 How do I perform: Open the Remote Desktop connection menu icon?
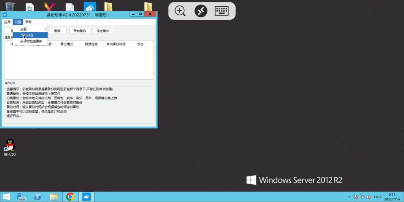pos(201,11)
